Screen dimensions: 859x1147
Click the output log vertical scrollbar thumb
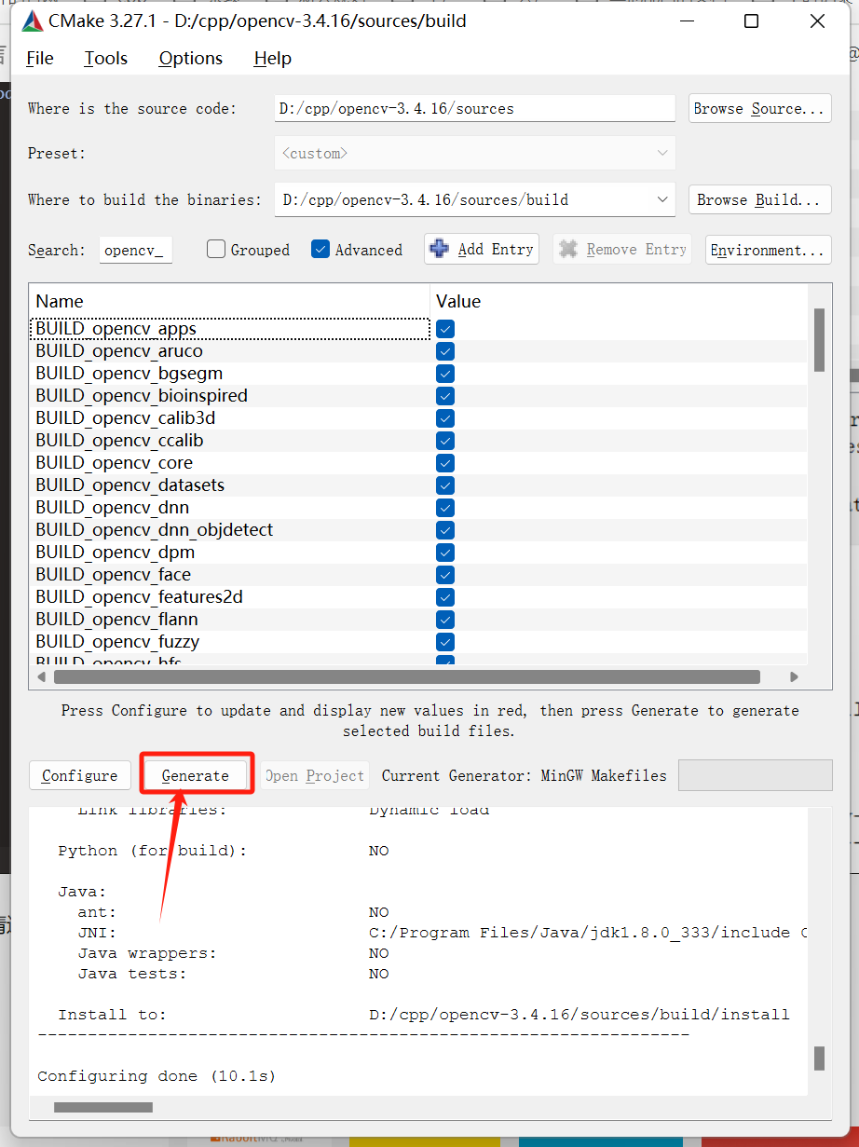pos(819,1058)
